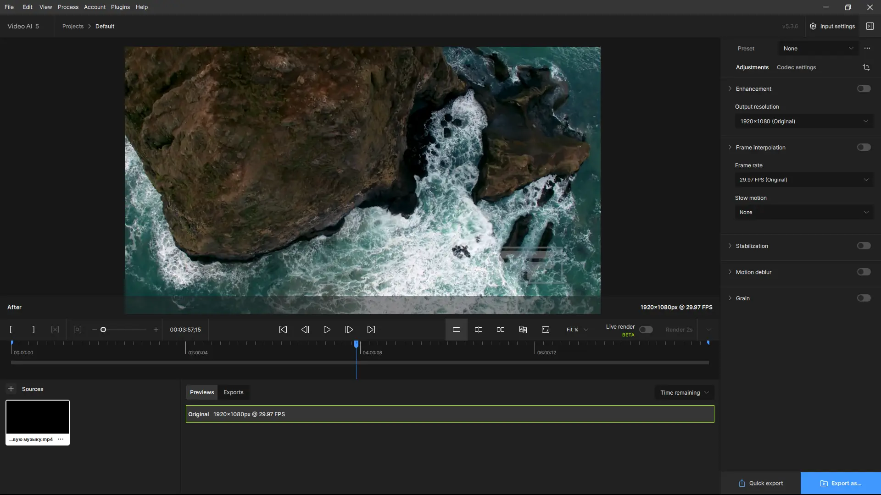Step back one frame
The image size is (881, 495).
305,330
